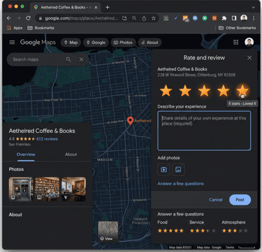Image resolution: width=262 pixels, height=252 pixels.
Task: Click the Describe your experience text box
Action: tap(204, 131)
